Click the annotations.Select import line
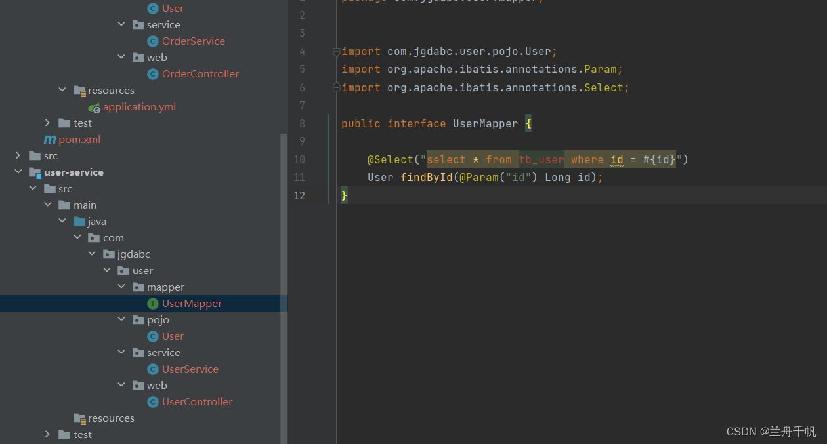 (486, 87)
